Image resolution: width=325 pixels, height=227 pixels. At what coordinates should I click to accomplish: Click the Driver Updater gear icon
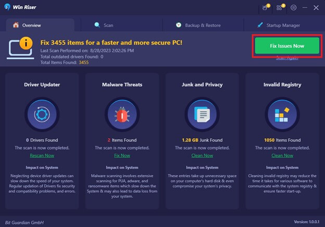click(42, 114)
